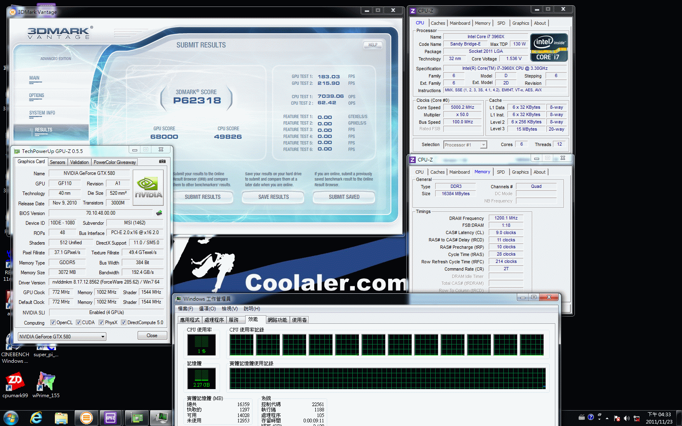
Task: Switch to Sensors tab in GPU-Z
Action: (57, 162)
